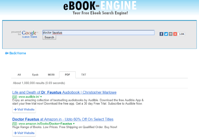Click the eBook-Engine logo header
This screenshot has height=140, width=199.
[100, 5]
